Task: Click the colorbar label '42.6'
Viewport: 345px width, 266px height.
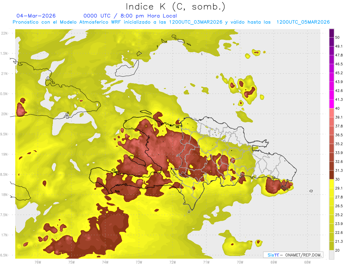Action: pyautogui.click(x=339, y=91)
